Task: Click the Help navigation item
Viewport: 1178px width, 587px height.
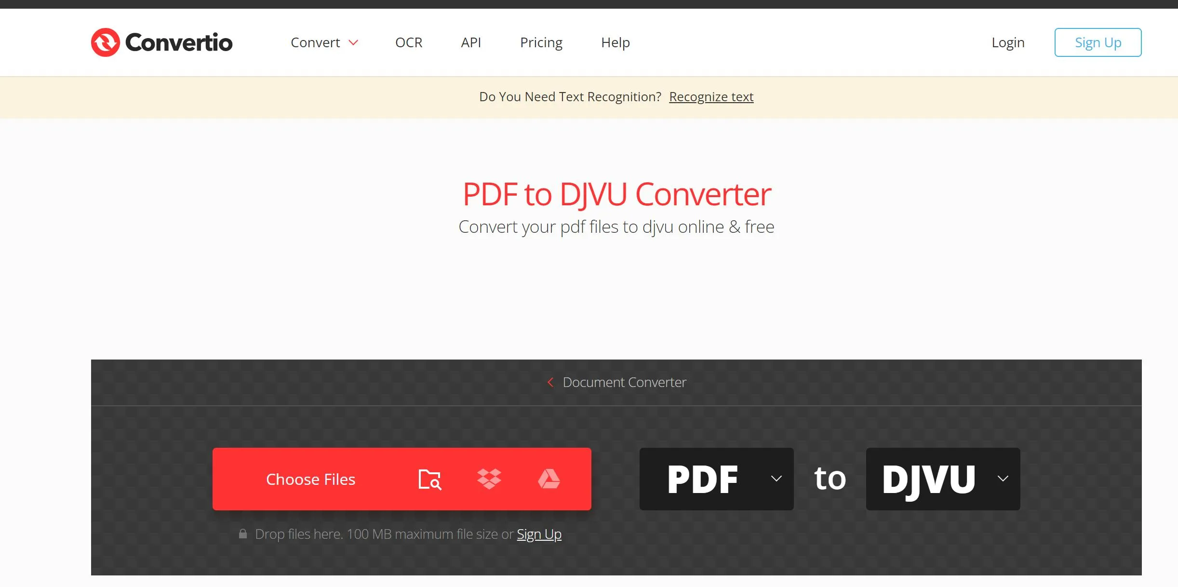Action: 616,42
